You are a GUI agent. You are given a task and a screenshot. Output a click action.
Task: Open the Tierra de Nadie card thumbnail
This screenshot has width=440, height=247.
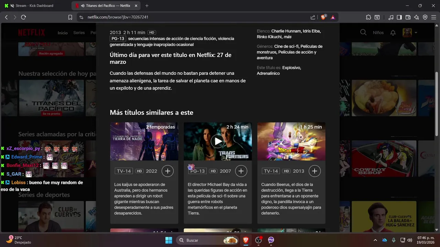pyautogui.click(x=144, y=141)
